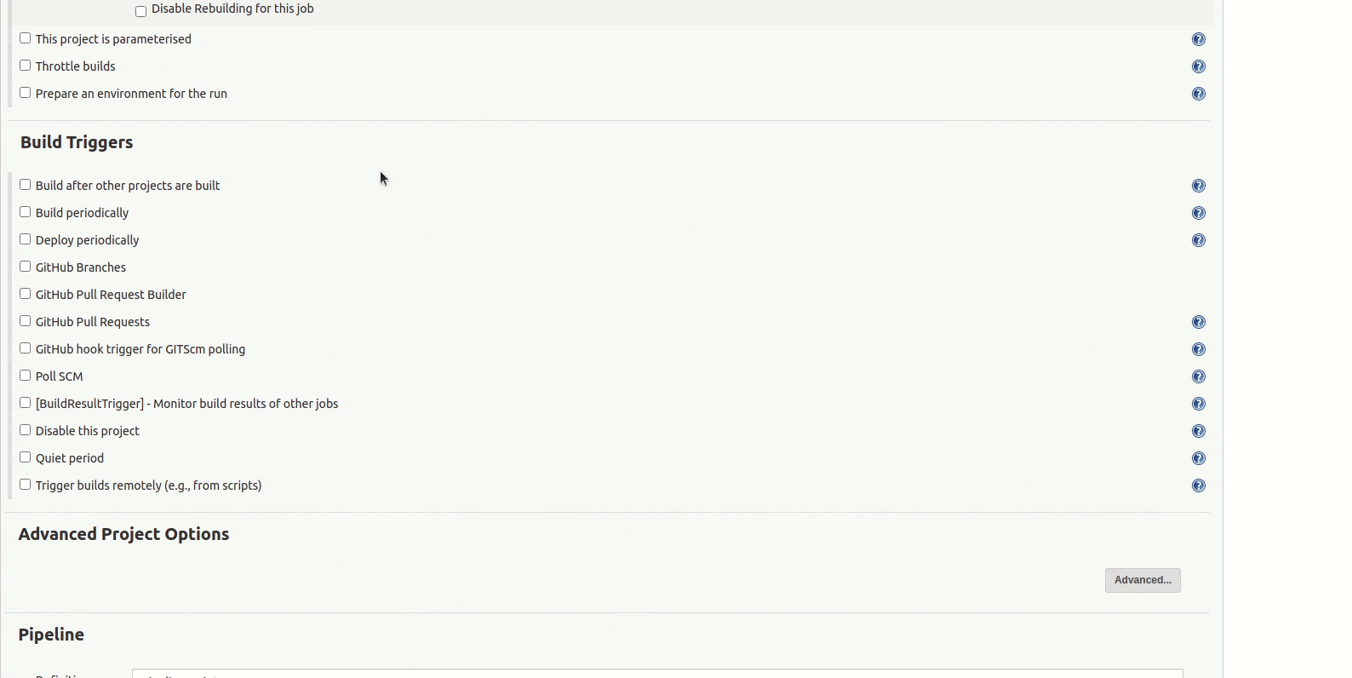Enable Trigger builds remotely checkbox

26,485
